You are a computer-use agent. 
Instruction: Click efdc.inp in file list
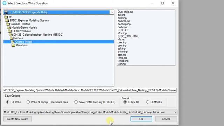click(x=122, y=33)
